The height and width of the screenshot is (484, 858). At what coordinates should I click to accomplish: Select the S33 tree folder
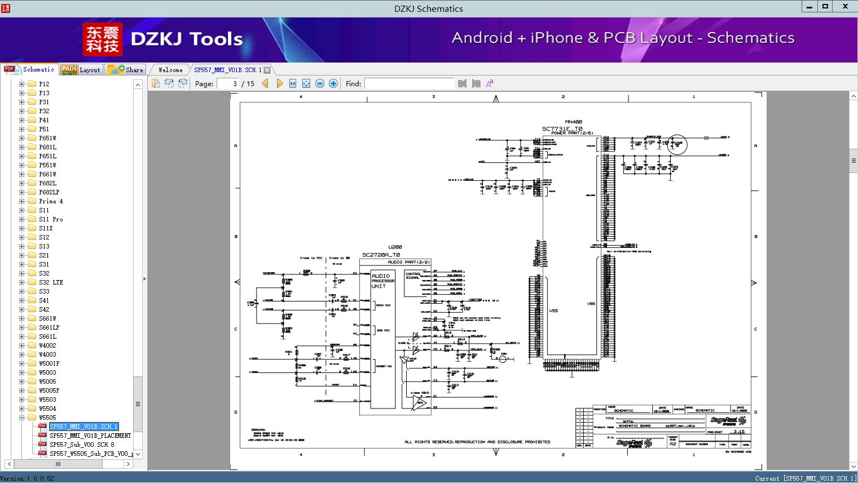[x=44, y=291]
